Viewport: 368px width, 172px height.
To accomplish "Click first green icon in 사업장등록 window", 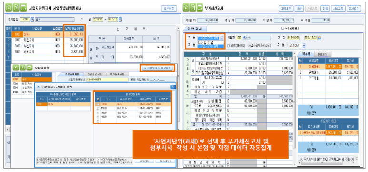I will point(16,67).
